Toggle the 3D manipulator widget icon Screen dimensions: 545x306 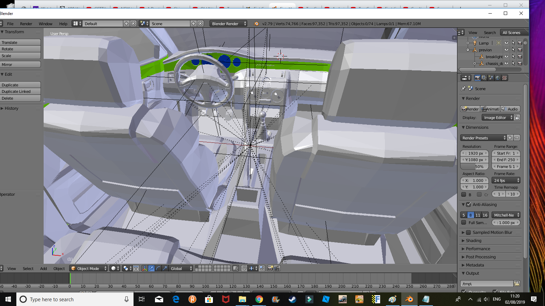point(144,268)
